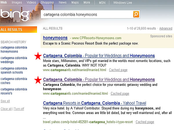Image resolution: width=174 pixels, height=130 pixels.
Task: Open the Images tab
Action: click(17, 3)
